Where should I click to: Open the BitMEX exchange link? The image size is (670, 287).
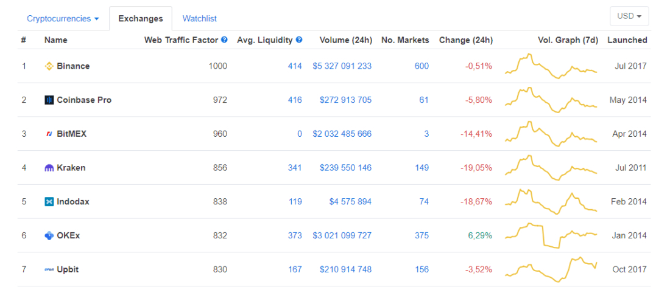tap(72, 134)
